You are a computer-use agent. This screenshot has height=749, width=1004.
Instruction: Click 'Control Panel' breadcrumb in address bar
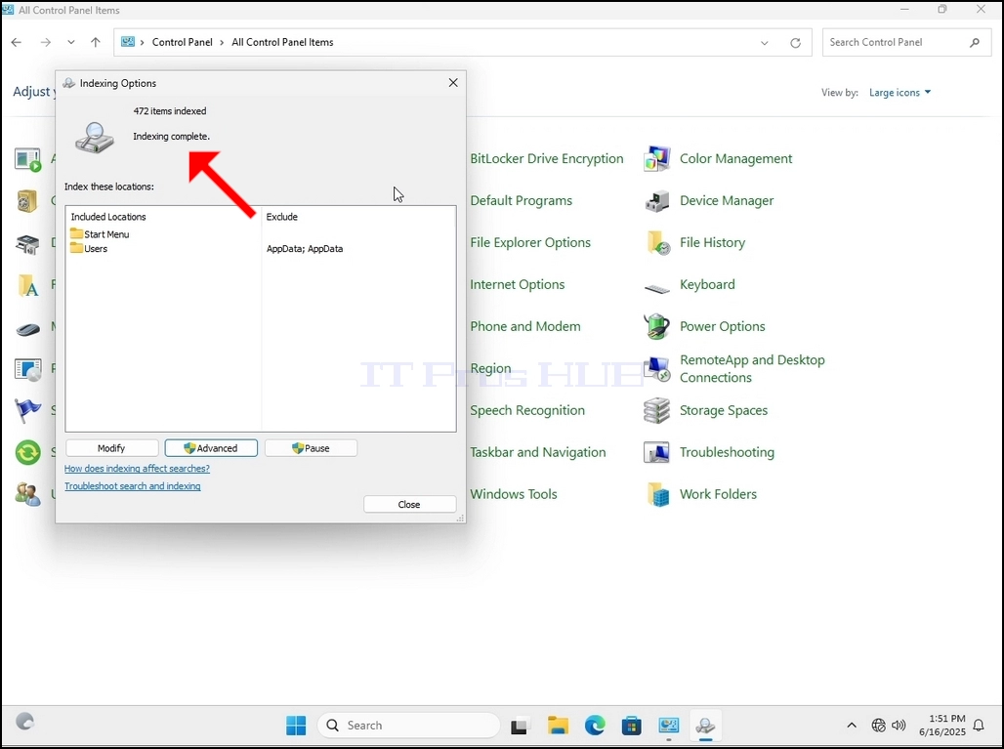(x=183, y=42)
